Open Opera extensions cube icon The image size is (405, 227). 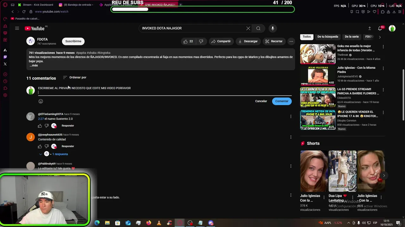coord(383,12)
